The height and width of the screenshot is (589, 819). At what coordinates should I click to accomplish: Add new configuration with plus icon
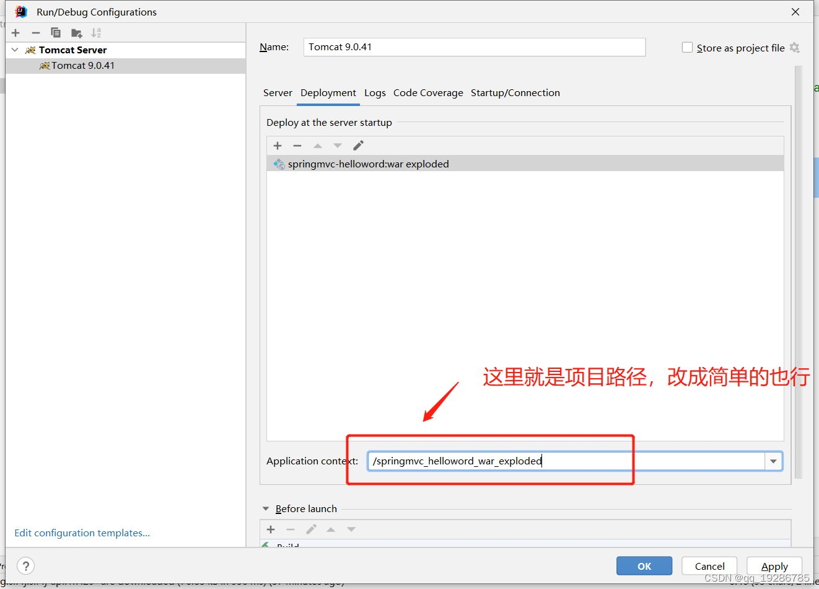click(16, 33)
